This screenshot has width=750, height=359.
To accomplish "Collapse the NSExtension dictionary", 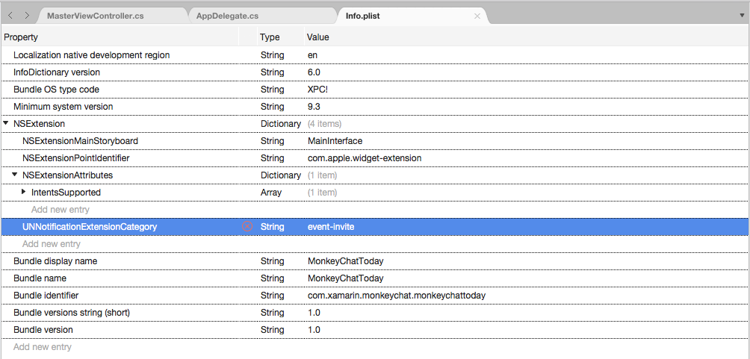I will 6,123.
